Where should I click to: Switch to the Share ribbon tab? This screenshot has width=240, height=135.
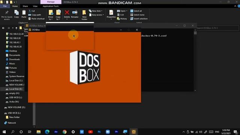click(25, 6)
